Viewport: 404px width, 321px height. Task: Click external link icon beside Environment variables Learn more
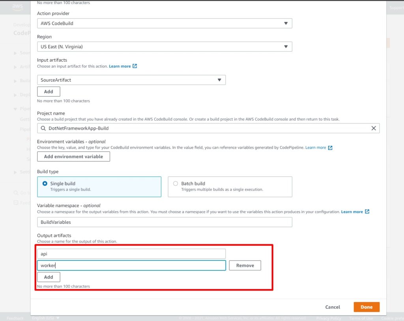click(x=330, y=147)
